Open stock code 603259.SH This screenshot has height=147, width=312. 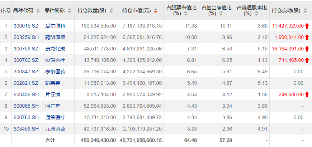(x=26, y=37)
